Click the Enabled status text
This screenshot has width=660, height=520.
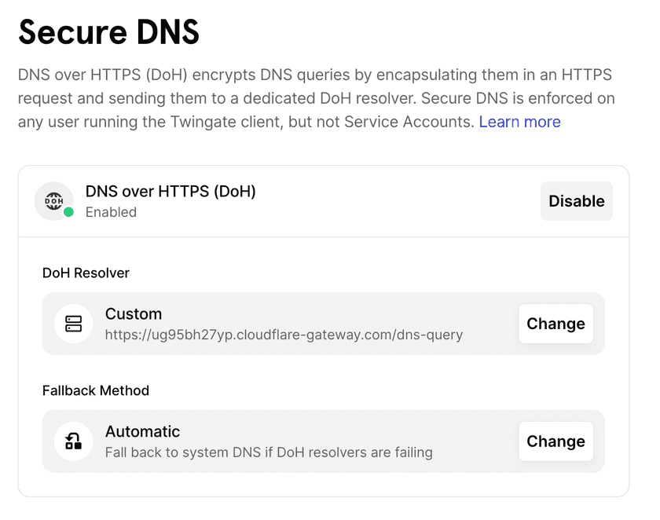point(111,212)
